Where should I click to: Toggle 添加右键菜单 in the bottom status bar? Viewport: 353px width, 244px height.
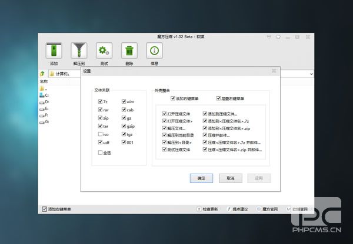tap(44, 209)
